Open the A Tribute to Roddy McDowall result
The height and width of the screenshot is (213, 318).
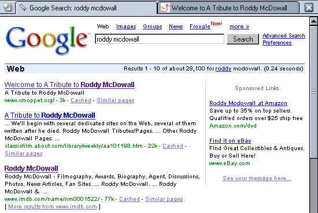50,115
